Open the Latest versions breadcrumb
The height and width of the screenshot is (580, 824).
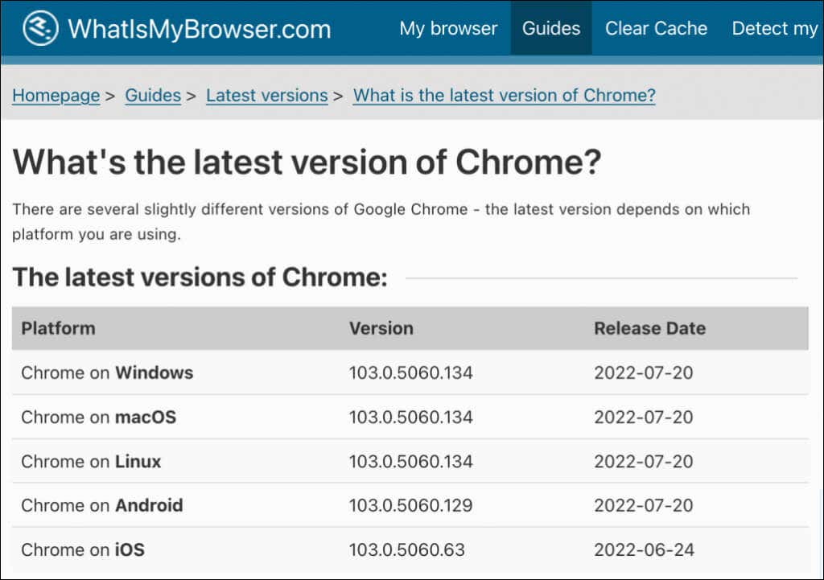[x=266, y=96]
